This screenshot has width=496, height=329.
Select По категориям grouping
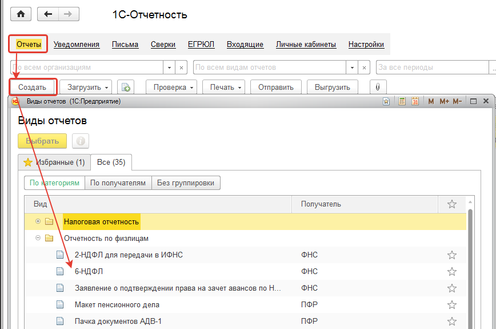point(54,183)
